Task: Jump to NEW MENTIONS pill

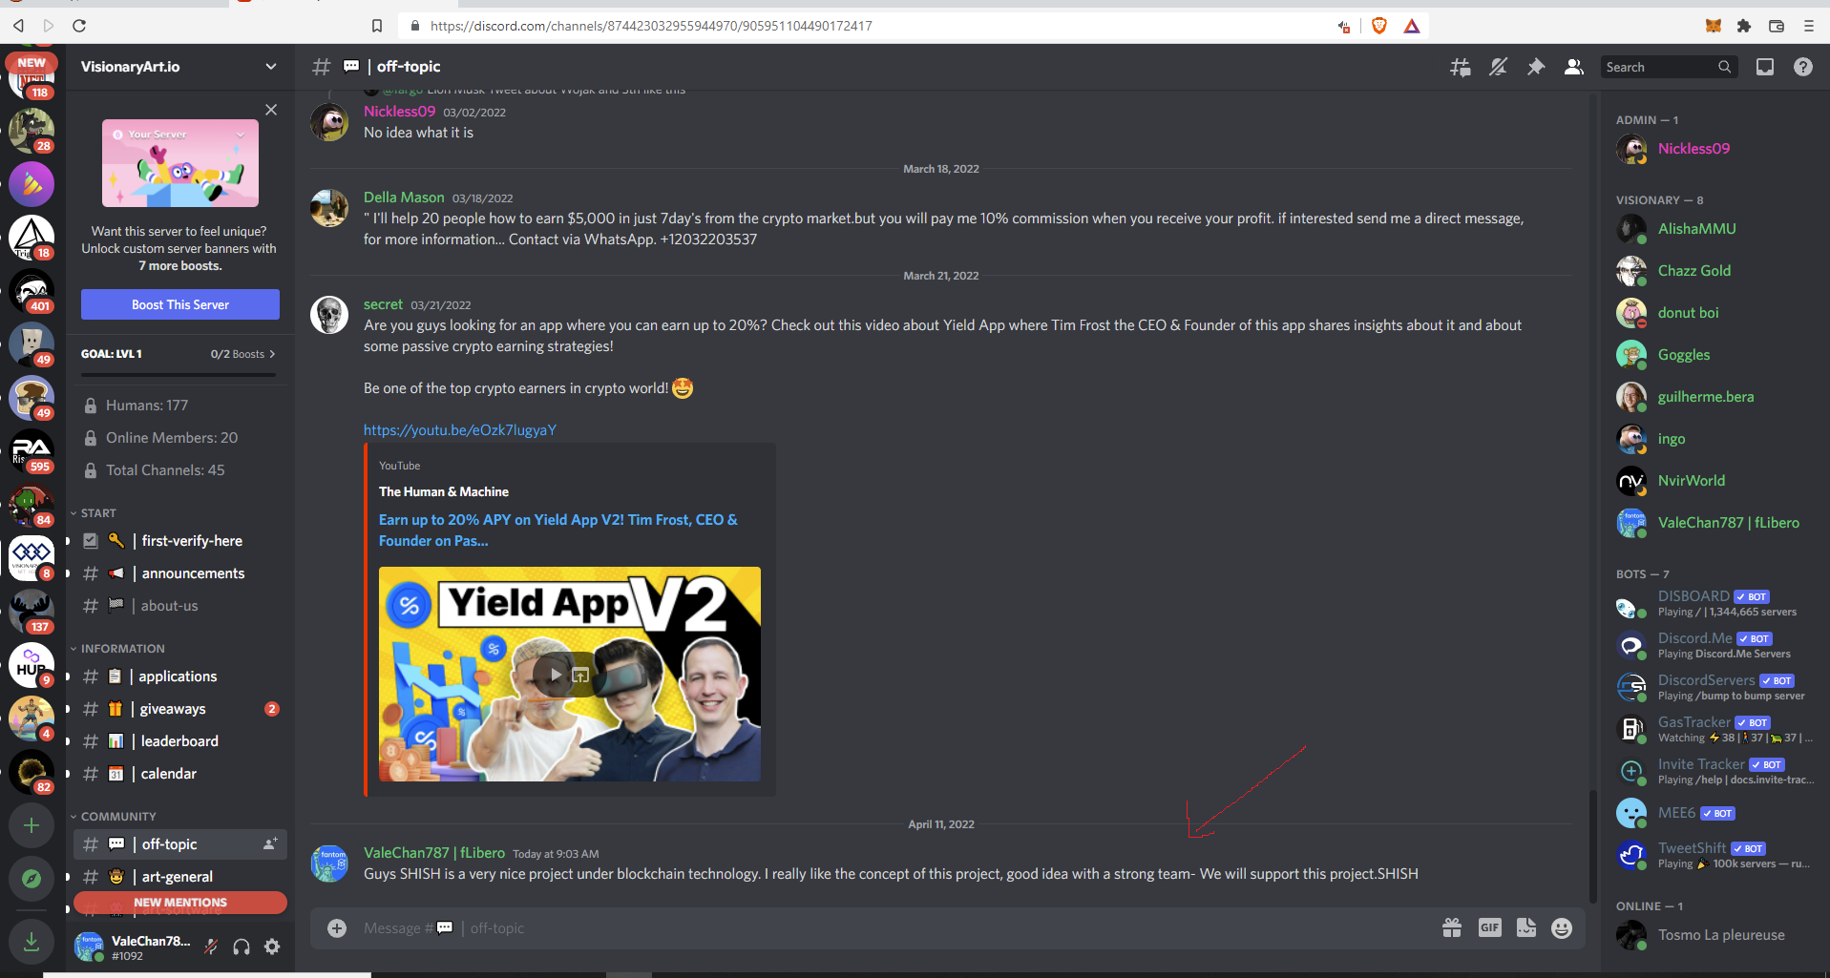Action: click(x=180, y=903)
